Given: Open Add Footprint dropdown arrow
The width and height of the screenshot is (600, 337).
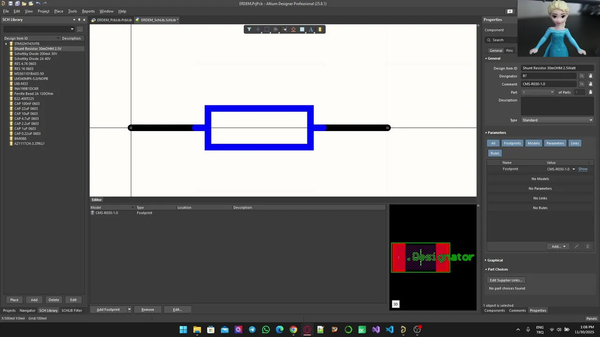Looking at the screenshot, I should (129, 309).
